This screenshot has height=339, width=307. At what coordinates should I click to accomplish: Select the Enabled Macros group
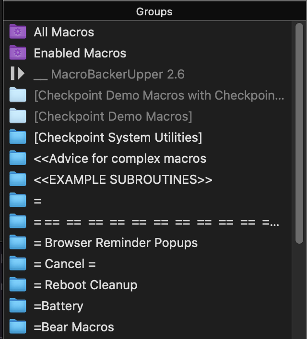coord(148,53)
